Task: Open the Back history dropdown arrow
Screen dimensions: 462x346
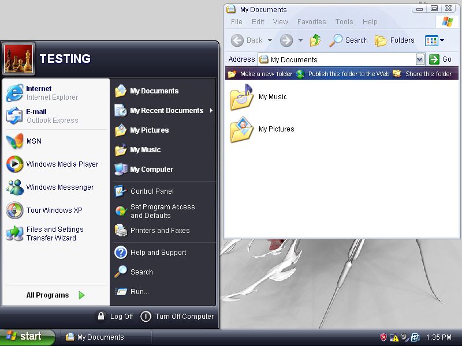Action: [270, 40]
